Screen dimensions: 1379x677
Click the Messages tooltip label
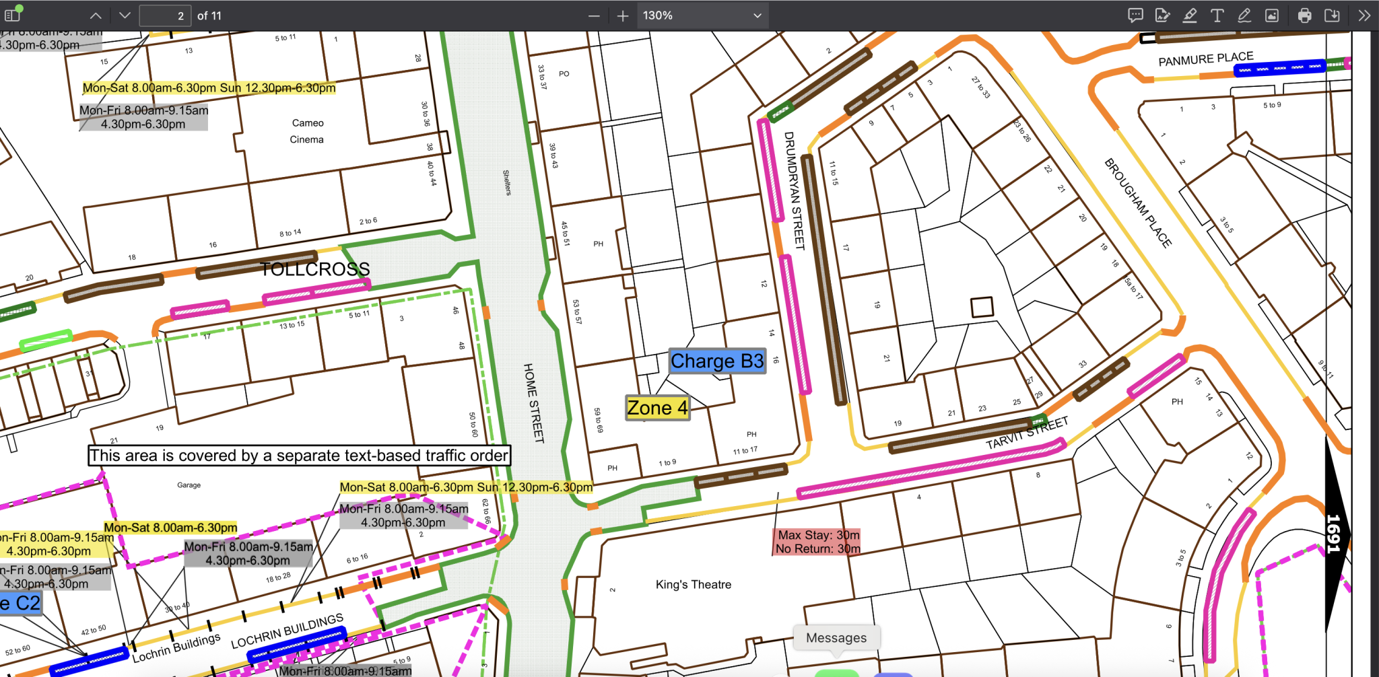point(836,637)
